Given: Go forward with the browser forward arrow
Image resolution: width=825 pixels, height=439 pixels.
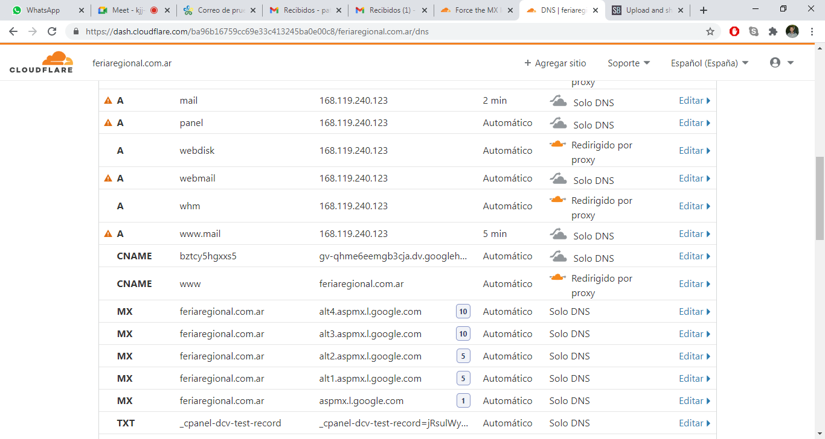Looking at the screenshot, I should coord(33,31).
